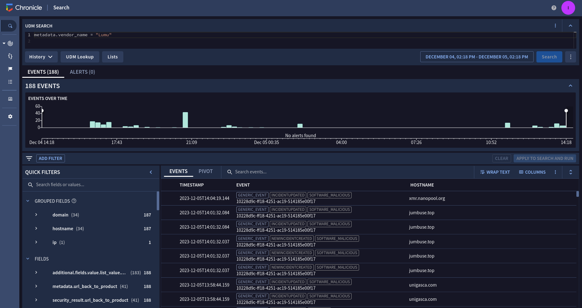Switch to the Alerts (0) tab
582x308 pixels.
[x=82, y=72]
